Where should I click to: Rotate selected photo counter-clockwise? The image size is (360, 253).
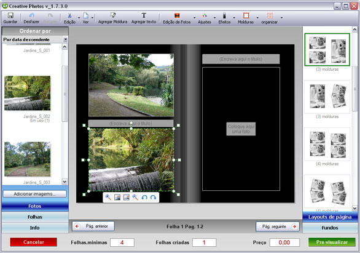point(144,198)
